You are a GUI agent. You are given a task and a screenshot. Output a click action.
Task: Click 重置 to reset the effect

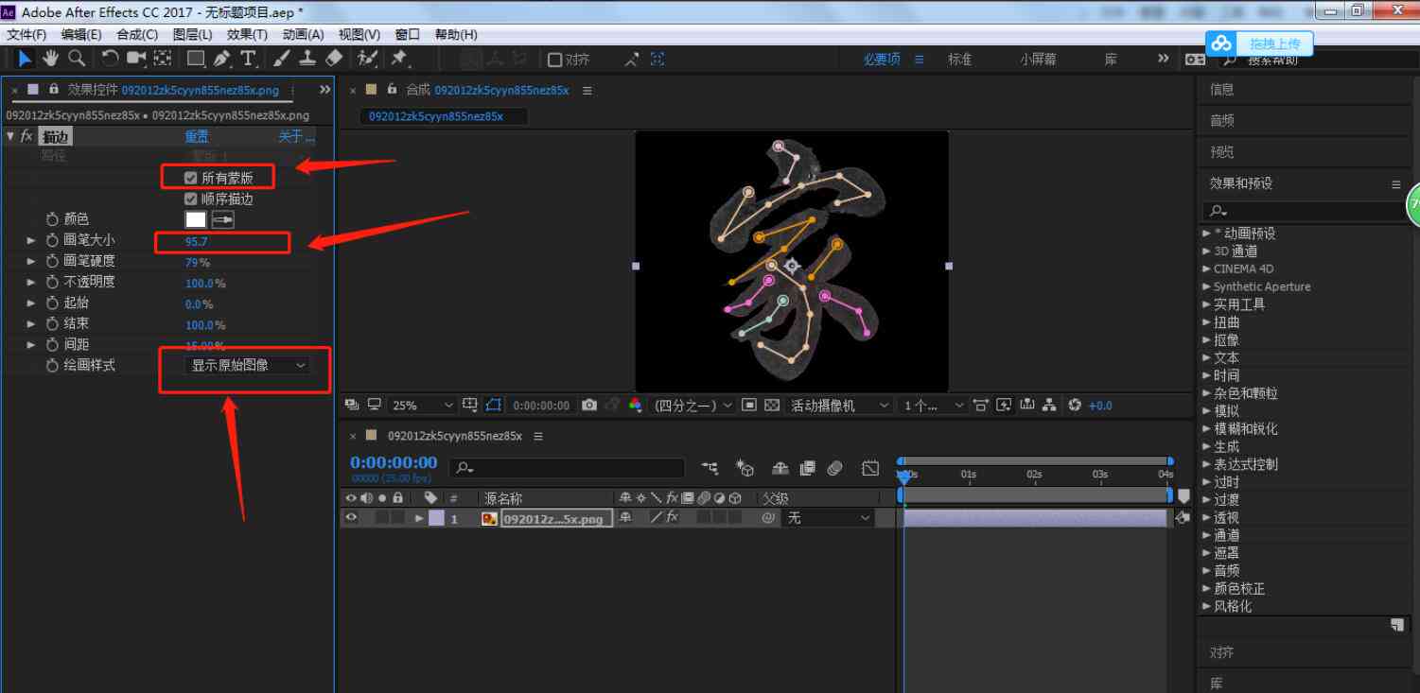click(x=197, y=136)
